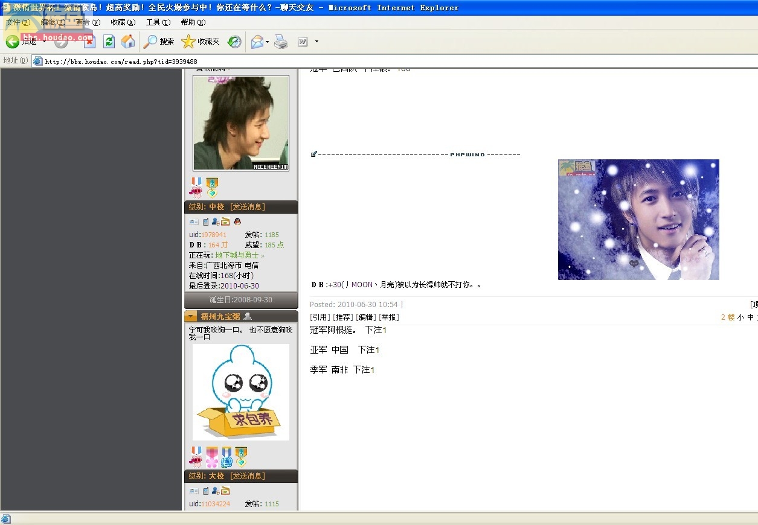Open the 编辑(E) menu
The height and width of the screenshot is (525, 758).
[53, 22]
